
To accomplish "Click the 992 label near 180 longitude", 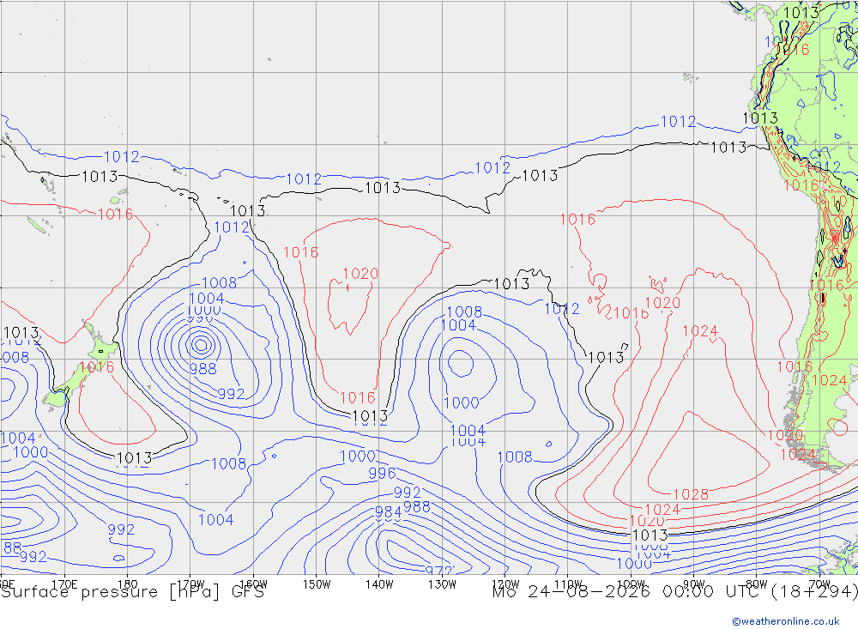I will pos(121,530).
